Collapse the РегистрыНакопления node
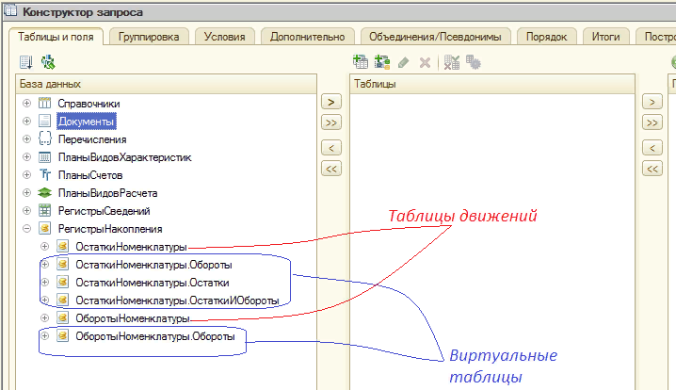Viewport: 676px width, 390px height. pos(26,228)
